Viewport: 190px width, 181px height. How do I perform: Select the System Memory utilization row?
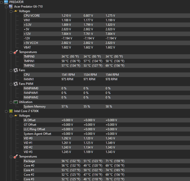[x=107, y=107]
